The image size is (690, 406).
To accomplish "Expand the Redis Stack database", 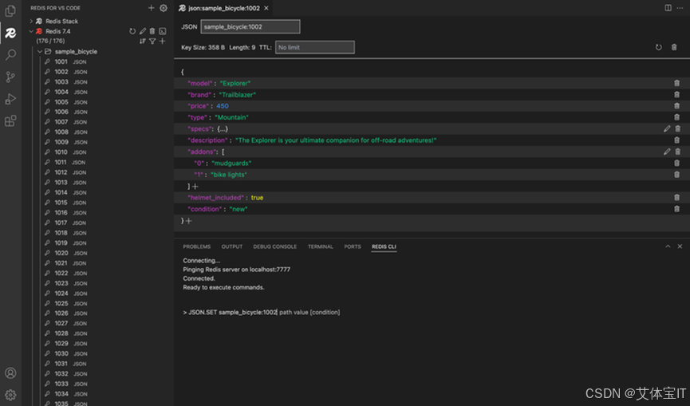I will tap(31, 21).
